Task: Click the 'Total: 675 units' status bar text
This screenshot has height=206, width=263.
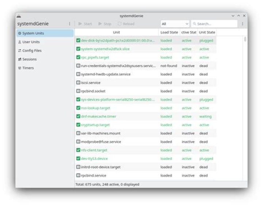Action: pos(107,184)
